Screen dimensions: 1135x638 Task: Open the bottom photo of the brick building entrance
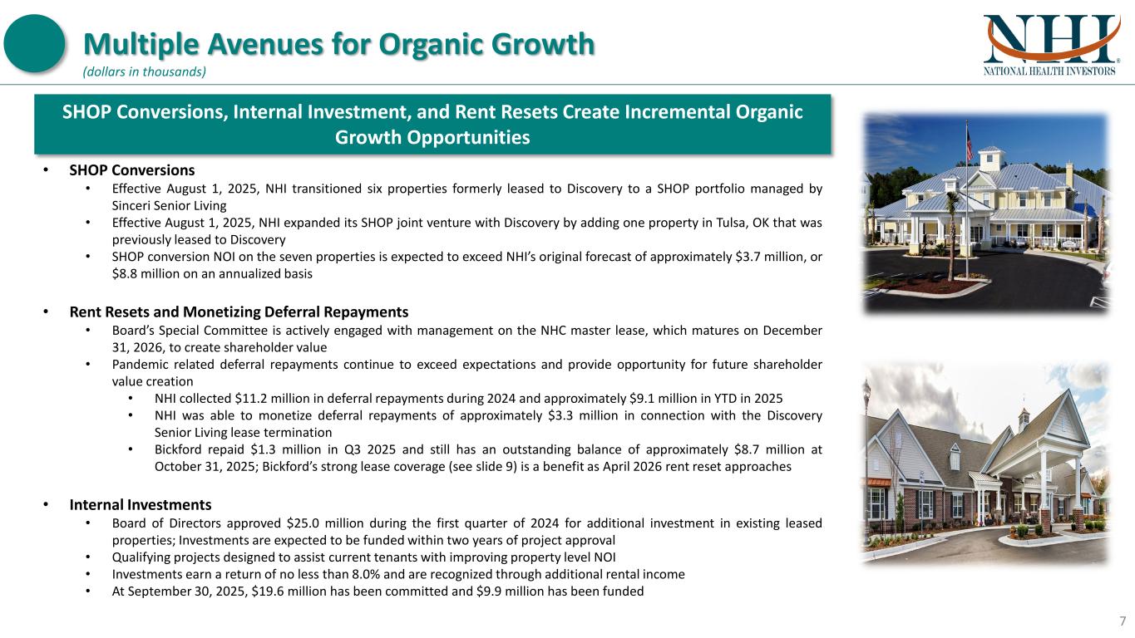[985, 463]
